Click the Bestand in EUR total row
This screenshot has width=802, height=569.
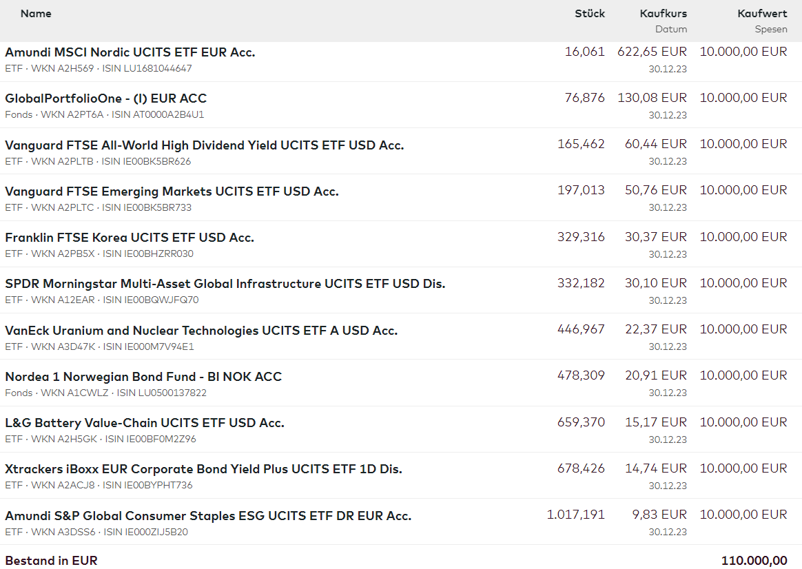[x=52, y=561]
